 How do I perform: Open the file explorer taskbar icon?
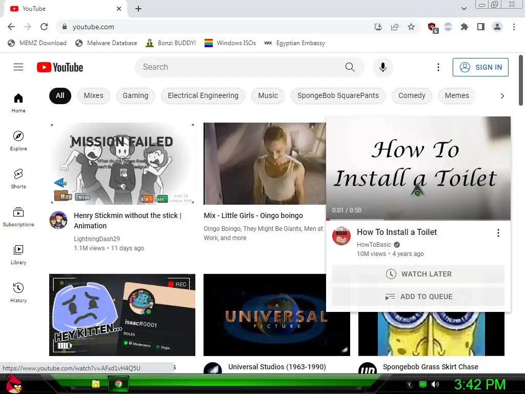(x=96, y=384)
